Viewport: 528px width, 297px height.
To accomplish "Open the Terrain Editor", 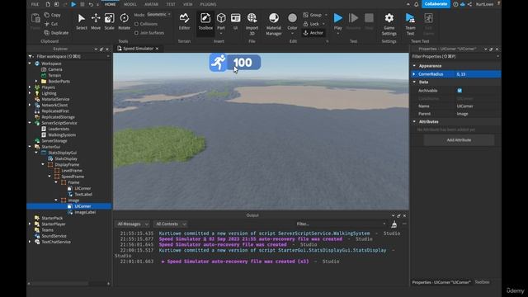I will pos(184,21).
